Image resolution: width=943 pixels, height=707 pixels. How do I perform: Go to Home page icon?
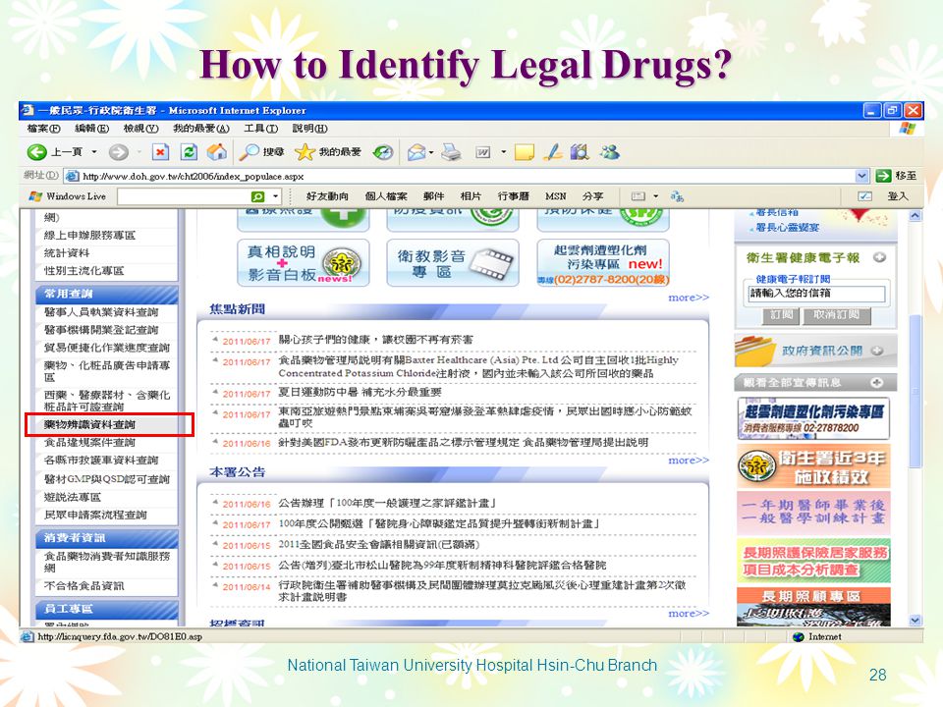tap(217, 152)
